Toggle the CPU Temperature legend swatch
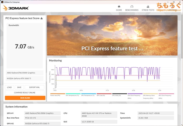 [x=73, y=94]
